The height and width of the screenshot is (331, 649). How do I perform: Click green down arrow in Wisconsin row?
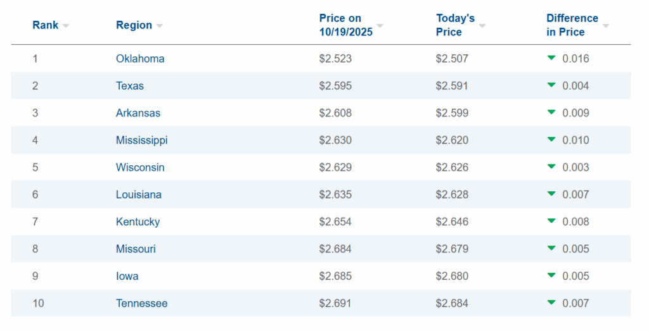pos(551,166)
